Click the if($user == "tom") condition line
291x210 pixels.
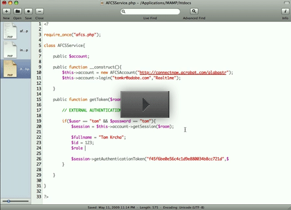click(x=109, y=121)
